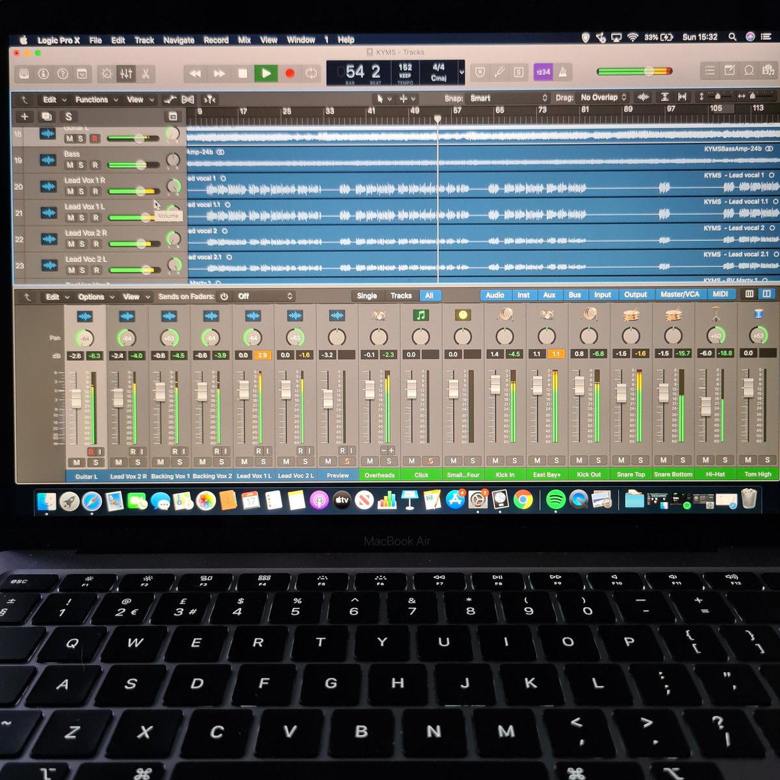The width and height of the screenshot is (780, 780).
Task: Toggle global track Solo S button
Action: coord(68,117)
